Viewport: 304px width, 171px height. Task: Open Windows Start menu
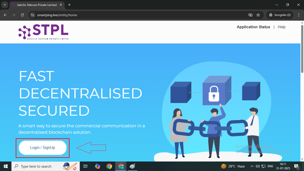click(x=6, y=166)
